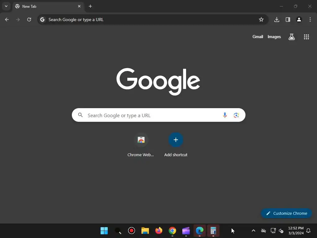Open the Downloads icon in toolbar
The height and width of the screenshot is (238, 317).
277,20
